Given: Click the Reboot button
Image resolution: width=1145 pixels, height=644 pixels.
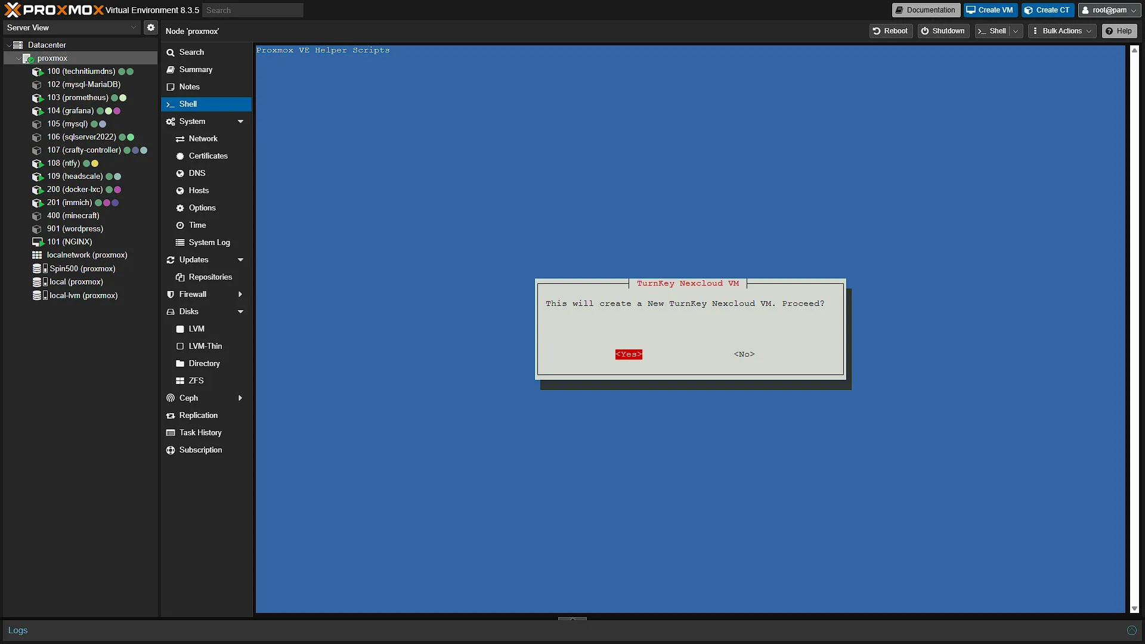Looking at the screenshot, I should click(890, 31).
